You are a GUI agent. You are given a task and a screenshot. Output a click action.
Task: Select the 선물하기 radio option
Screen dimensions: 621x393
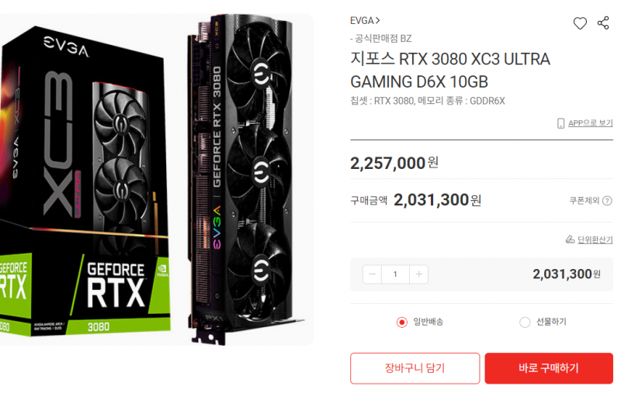click(525, 322)
